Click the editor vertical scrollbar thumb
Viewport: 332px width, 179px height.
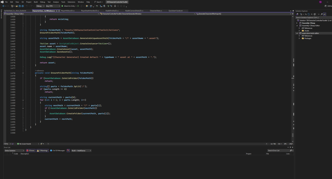[293, 135]
